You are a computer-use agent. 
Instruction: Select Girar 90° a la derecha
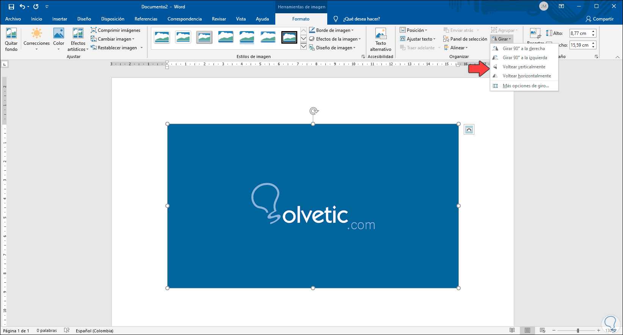click(524, 49)
